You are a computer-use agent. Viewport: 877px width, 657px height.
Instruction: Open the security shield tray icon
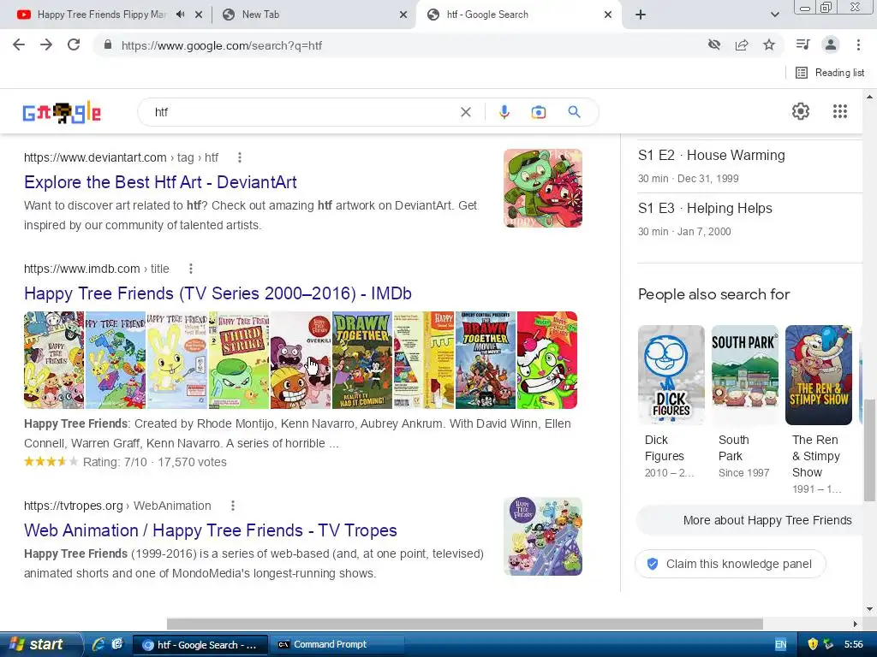click(813, 644)
